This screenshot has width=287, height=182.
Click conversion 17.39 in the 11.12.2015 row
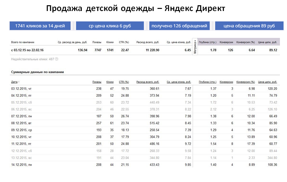[x=251, y=144]
